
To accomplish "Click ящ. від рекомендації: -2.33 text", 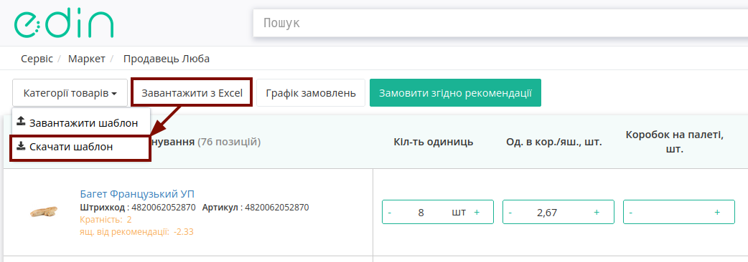I will point(136,231).
